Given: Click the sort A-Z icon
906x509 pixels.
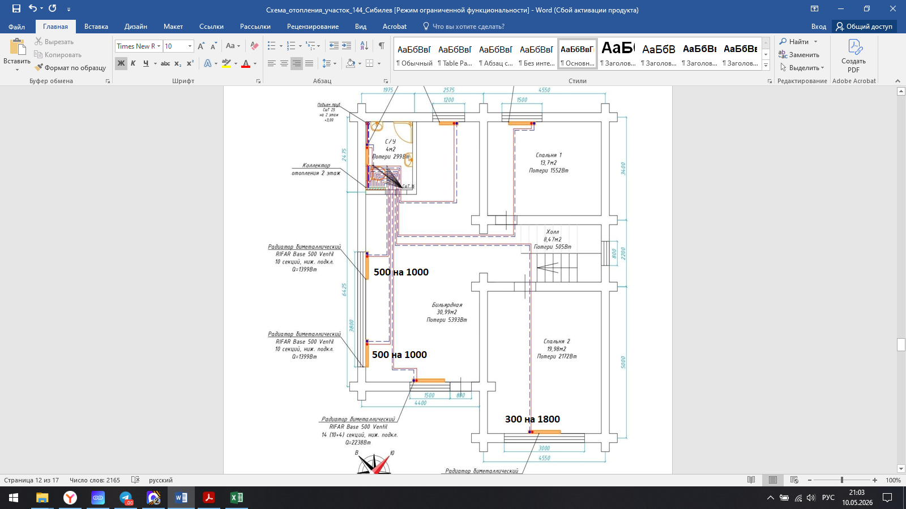Looking at the screenshot, I should pyautogui.click(x=364, y=46).
